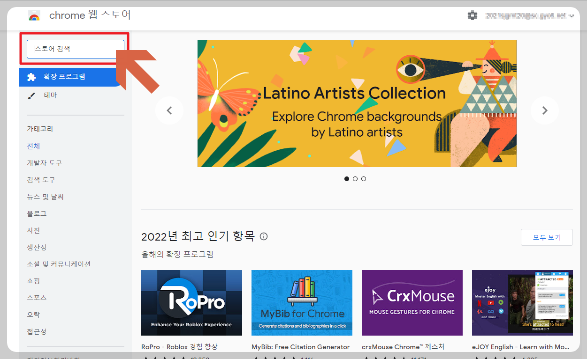The height and width of the screenshot is (359, 587).
Task: Select the 전체 category
Action: (33, 146)
